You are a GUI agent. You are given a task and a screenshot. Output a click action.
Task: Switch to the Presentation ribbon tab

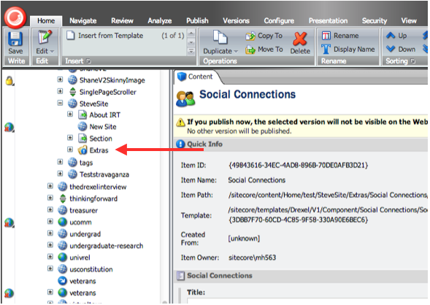coord(328,21)
